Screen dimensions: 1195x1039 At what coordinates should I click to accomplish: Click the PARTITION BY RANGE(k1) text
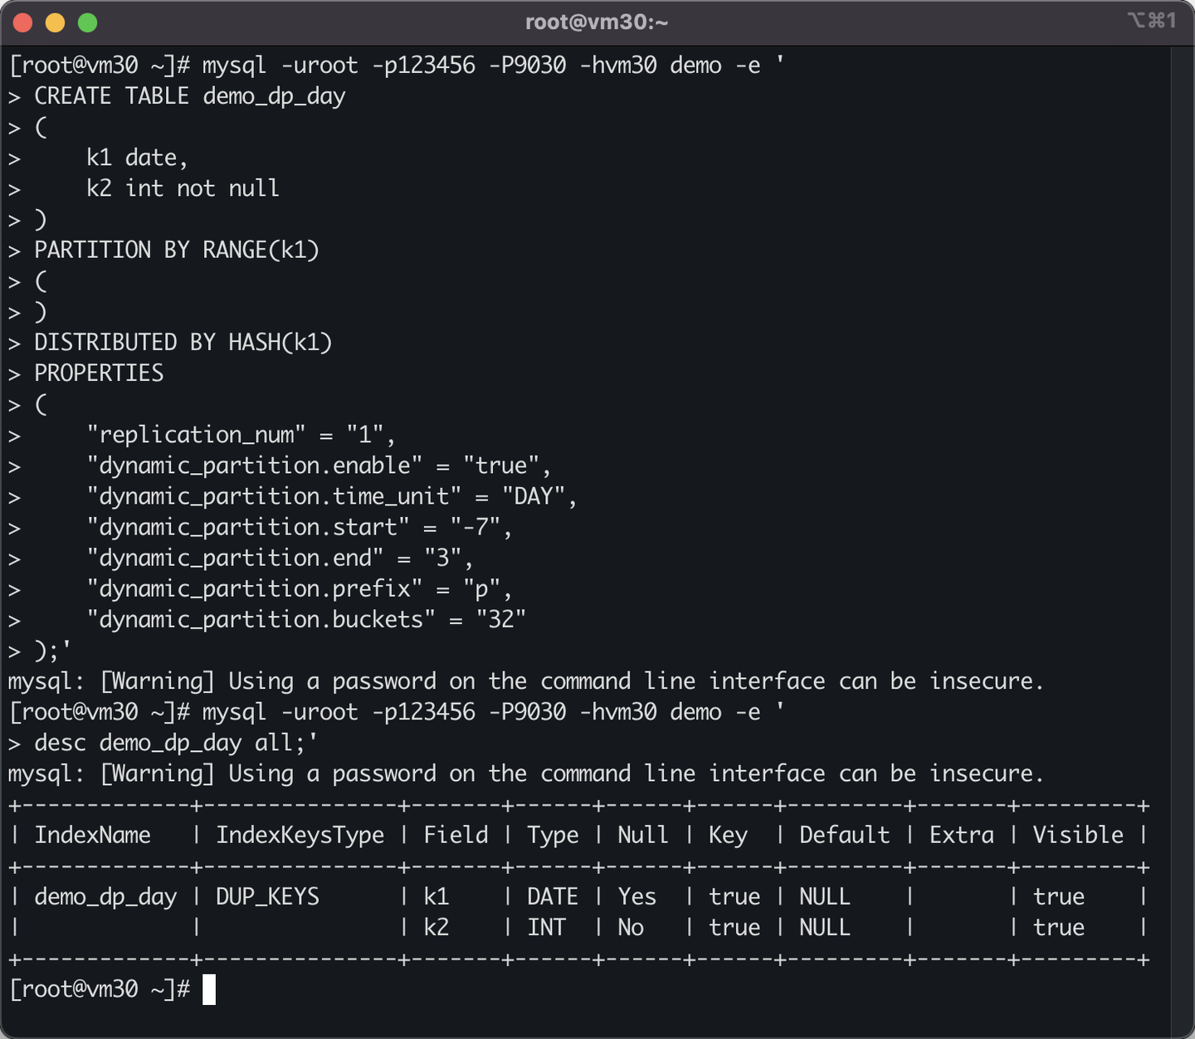[176, 251]
